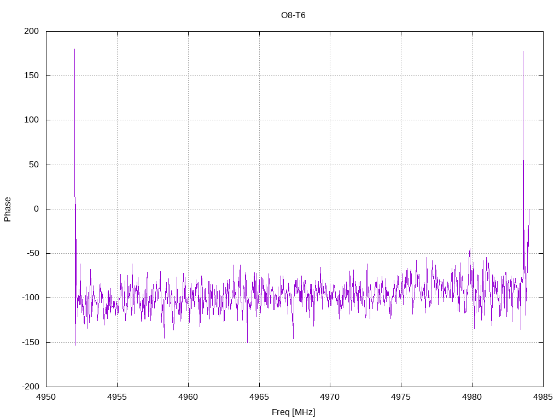Click the y-axis tick label -200

pos(31,387)
